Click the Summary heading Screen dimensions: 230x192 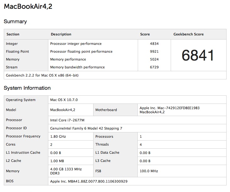coord(15,22)
